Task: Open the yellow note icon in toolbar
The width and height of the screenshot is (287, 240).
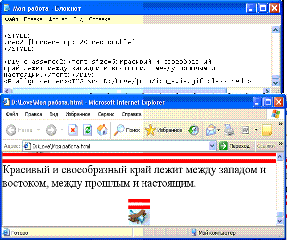Action: (x=267, y=130)
